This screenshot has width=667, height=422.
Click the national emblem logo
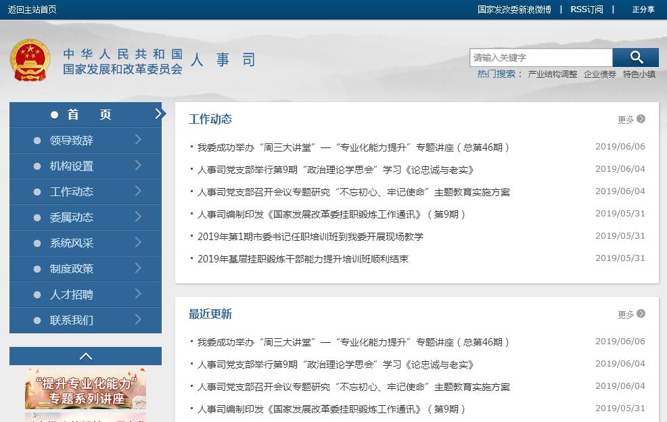30,61
